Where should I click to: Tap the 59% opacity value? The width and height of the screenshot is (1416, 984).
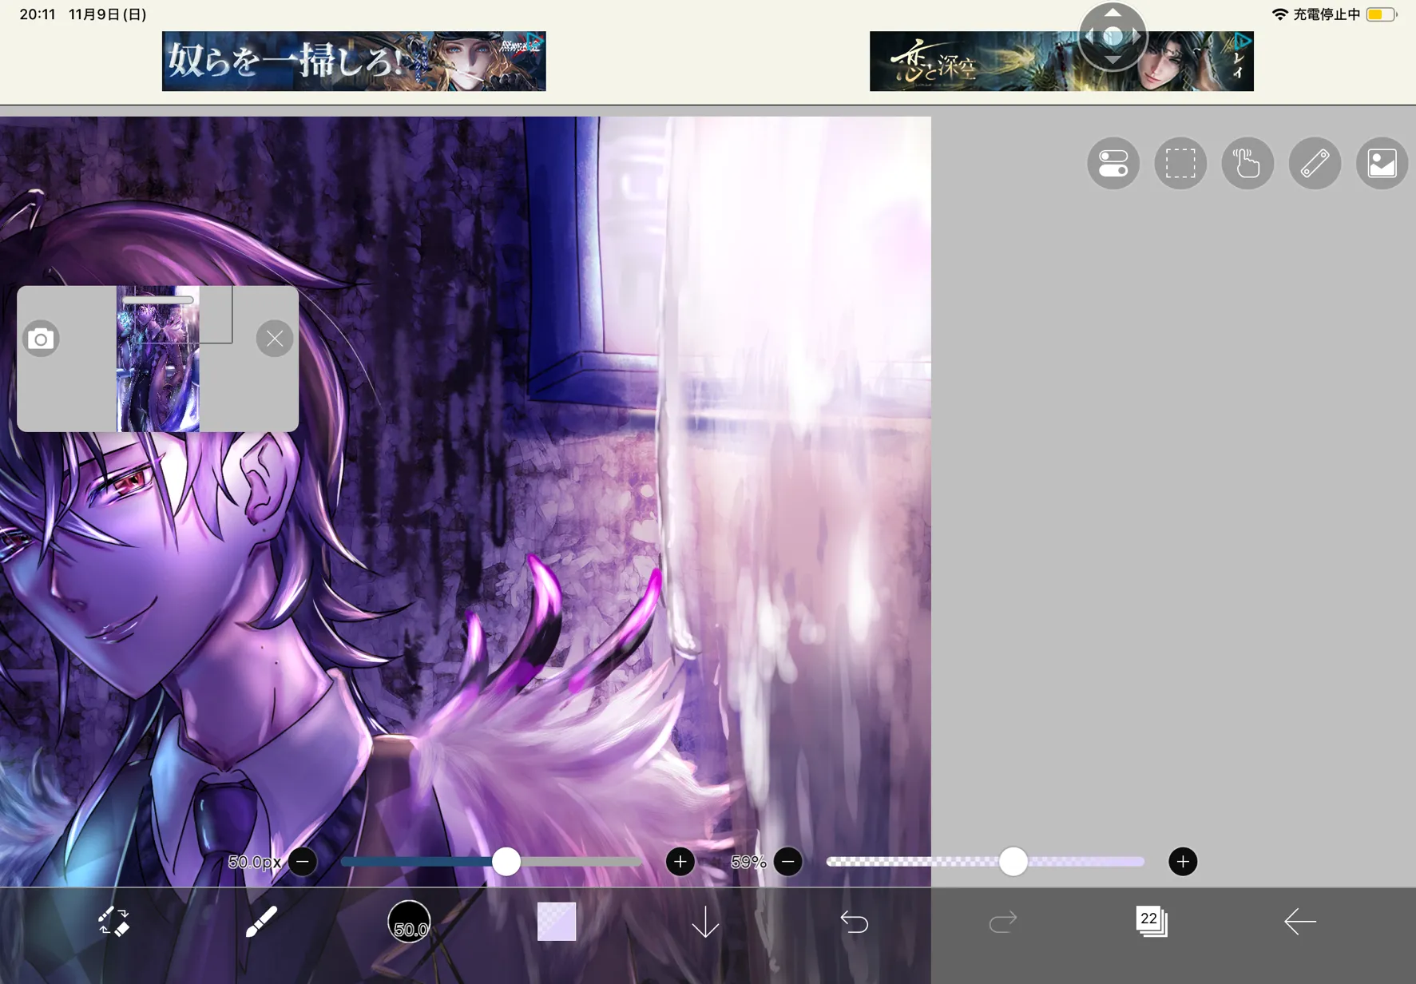[748, 862]
